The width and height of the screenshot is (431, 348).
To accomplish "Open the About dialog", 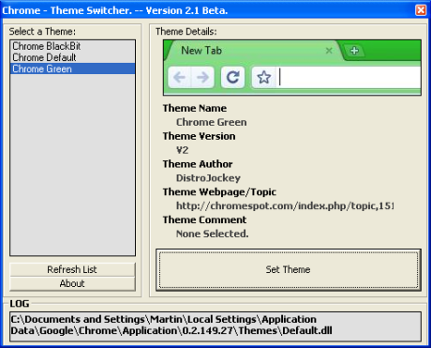I will click(72, 283).
